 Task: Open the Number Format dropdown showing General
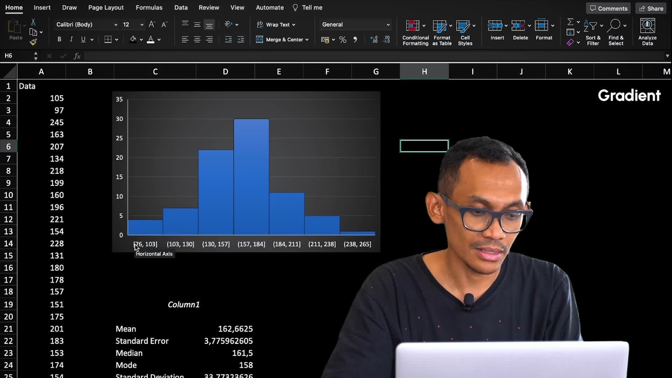tap(355, 24)
